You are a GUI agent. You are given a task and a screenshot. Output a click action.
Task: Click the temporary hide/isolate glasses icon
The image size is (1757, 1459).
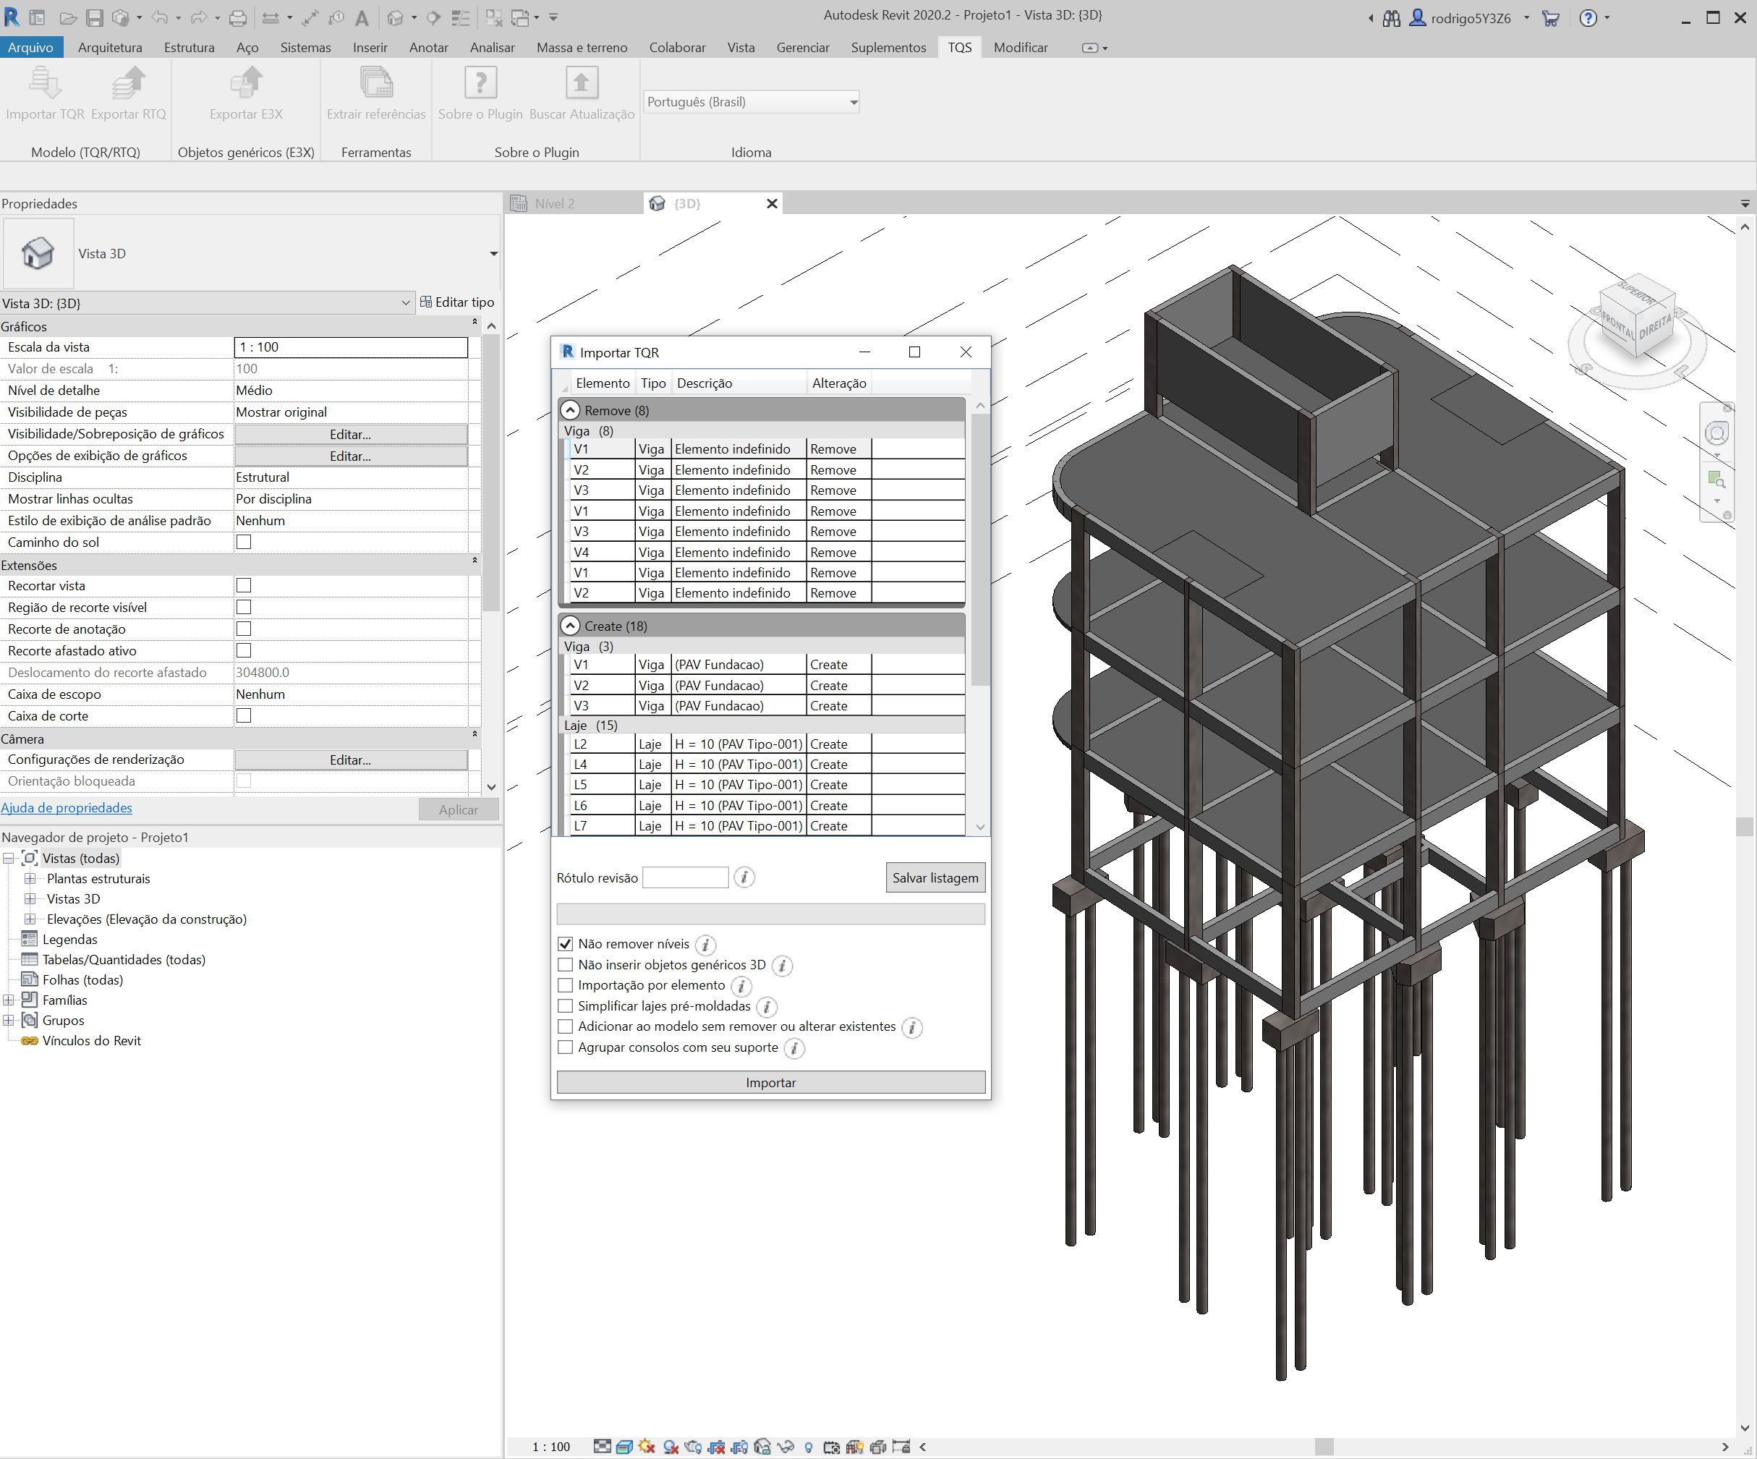[786, 1447]
